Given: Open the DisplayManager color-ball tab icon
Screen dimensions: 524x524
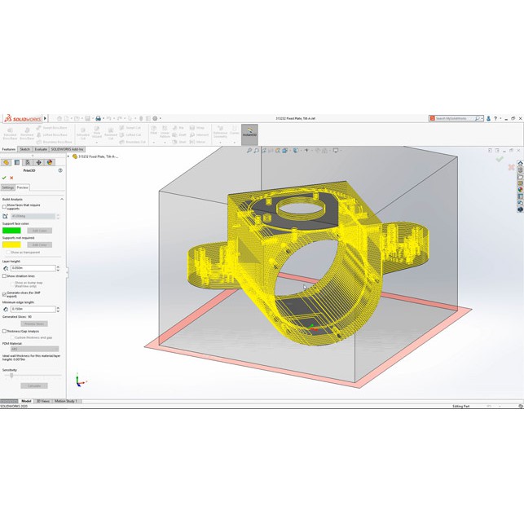Looking at the screenshot, I should [49, 162].
